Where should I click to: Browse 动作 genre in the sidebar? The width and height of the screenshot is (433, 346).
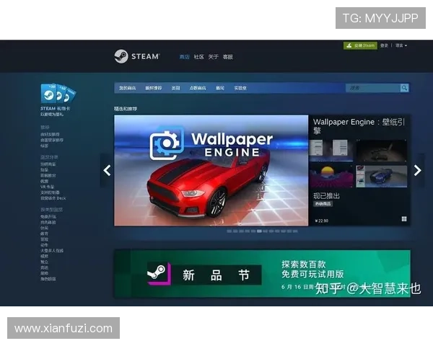(44, 245)
